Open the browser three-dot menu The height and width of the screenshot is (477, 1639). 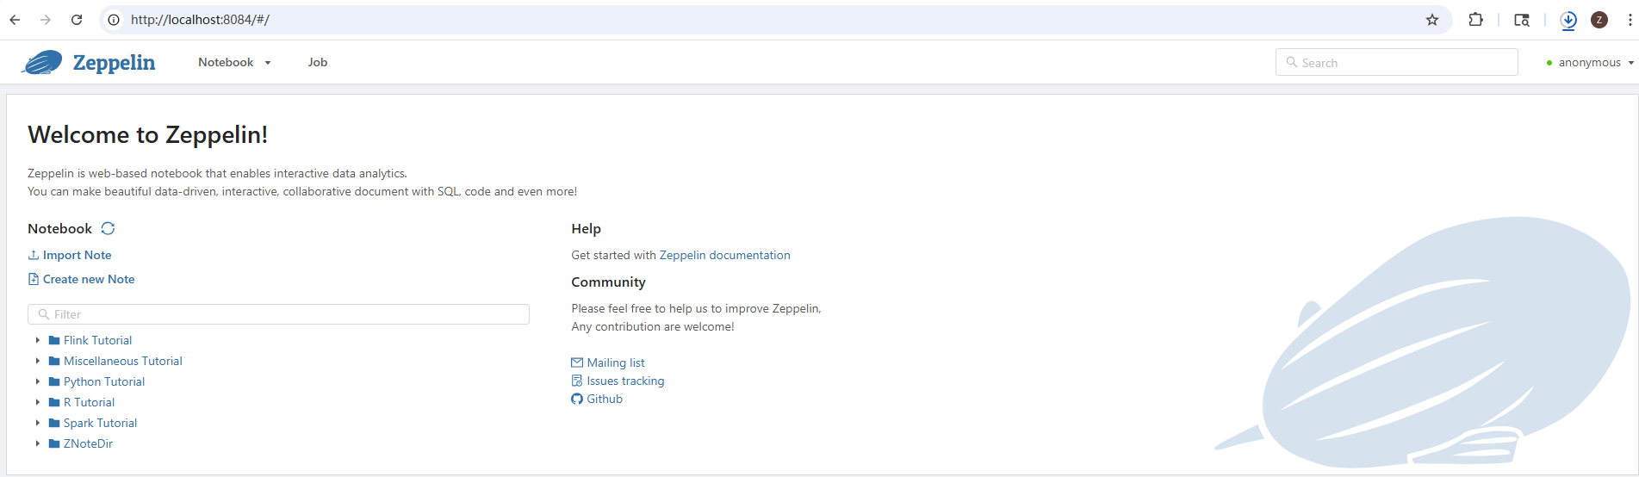[1630, 20]
